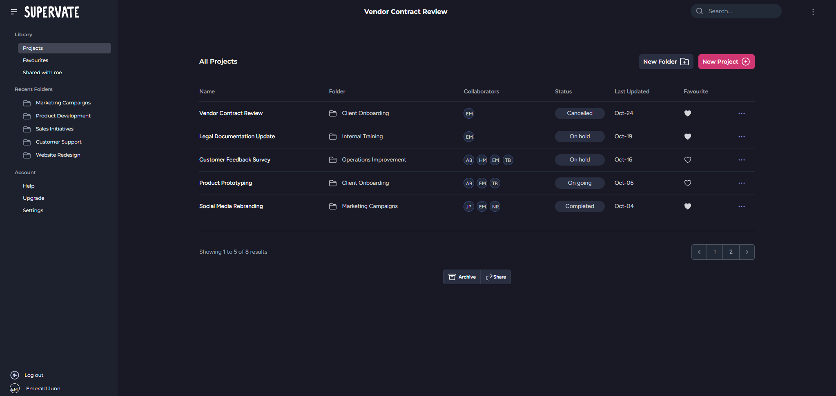836x396 pixels.
Task: Select Shared with me in sidebar
Action: (42, 73)
